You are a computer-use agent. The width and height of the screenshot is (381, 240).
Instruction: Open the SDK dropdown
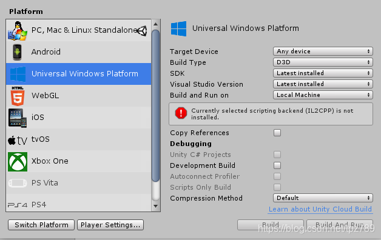point(323,73)
